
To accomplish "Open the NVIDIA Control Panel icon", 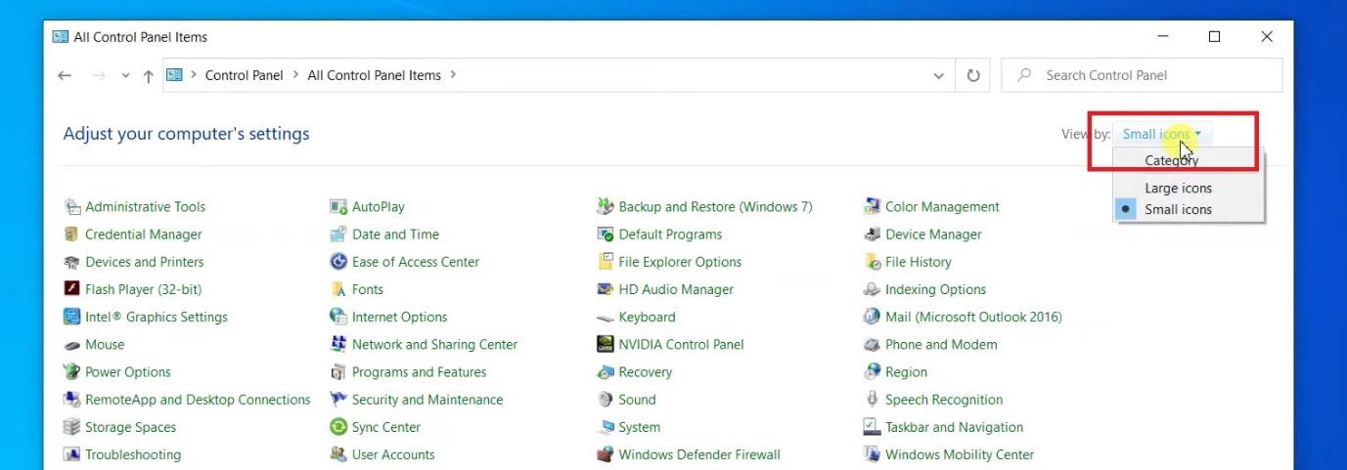I will 605,345.
